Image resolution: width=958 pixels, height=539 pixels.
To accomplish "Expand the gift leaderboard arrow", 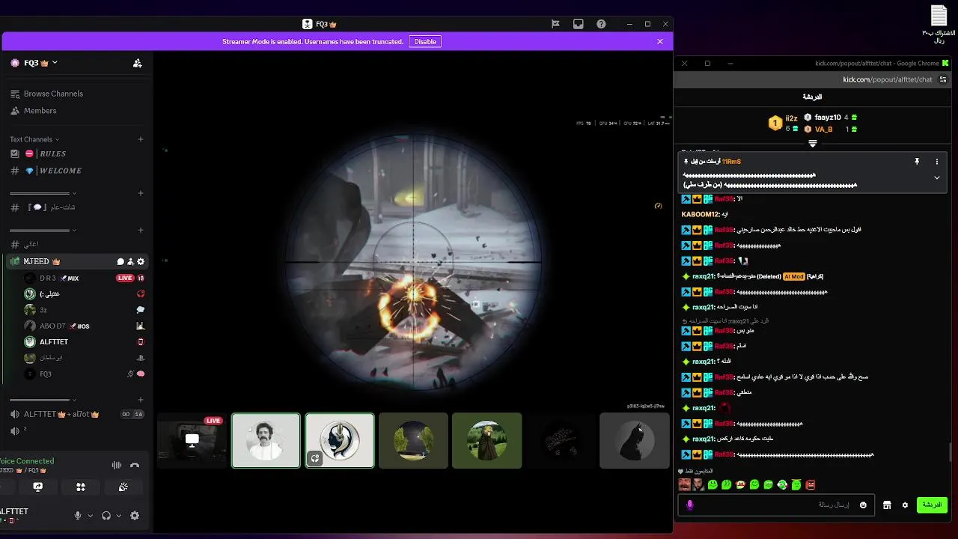I will pos(813,143).
